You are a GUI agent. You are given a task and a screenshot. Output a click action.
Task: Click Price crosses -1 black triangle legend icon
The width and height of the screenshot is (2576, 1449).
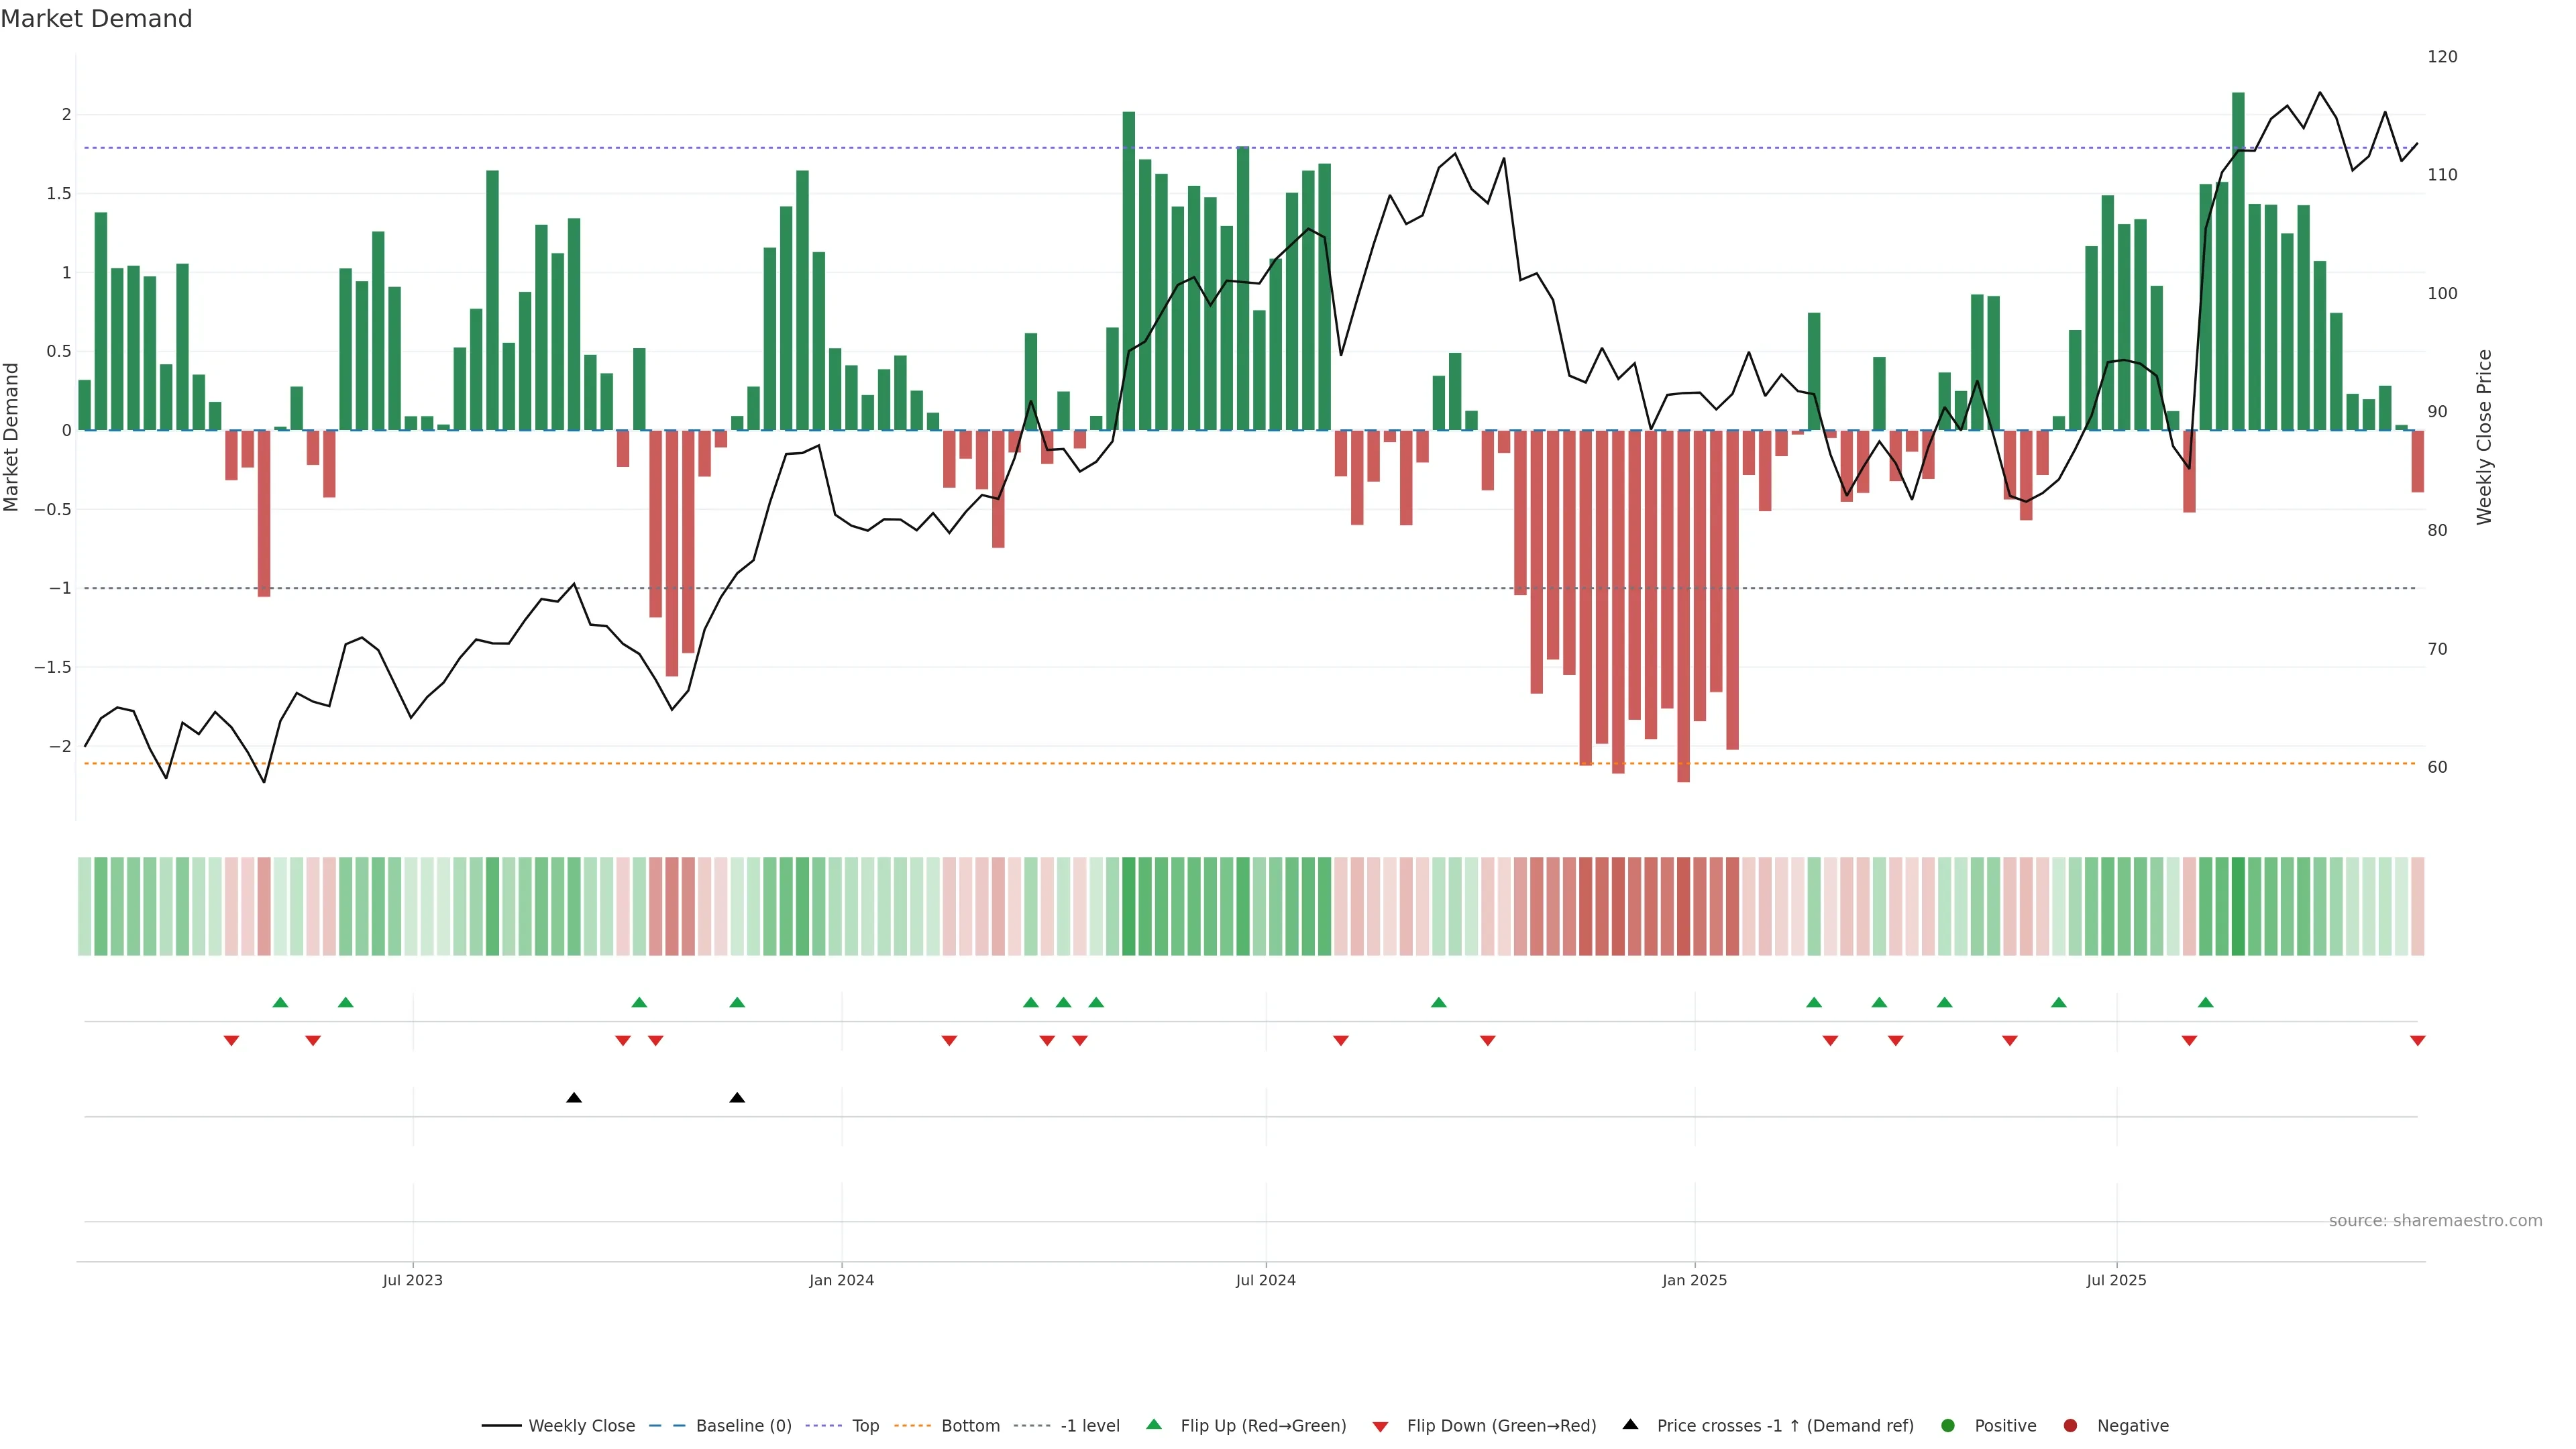click(x=1630, y=1424)
